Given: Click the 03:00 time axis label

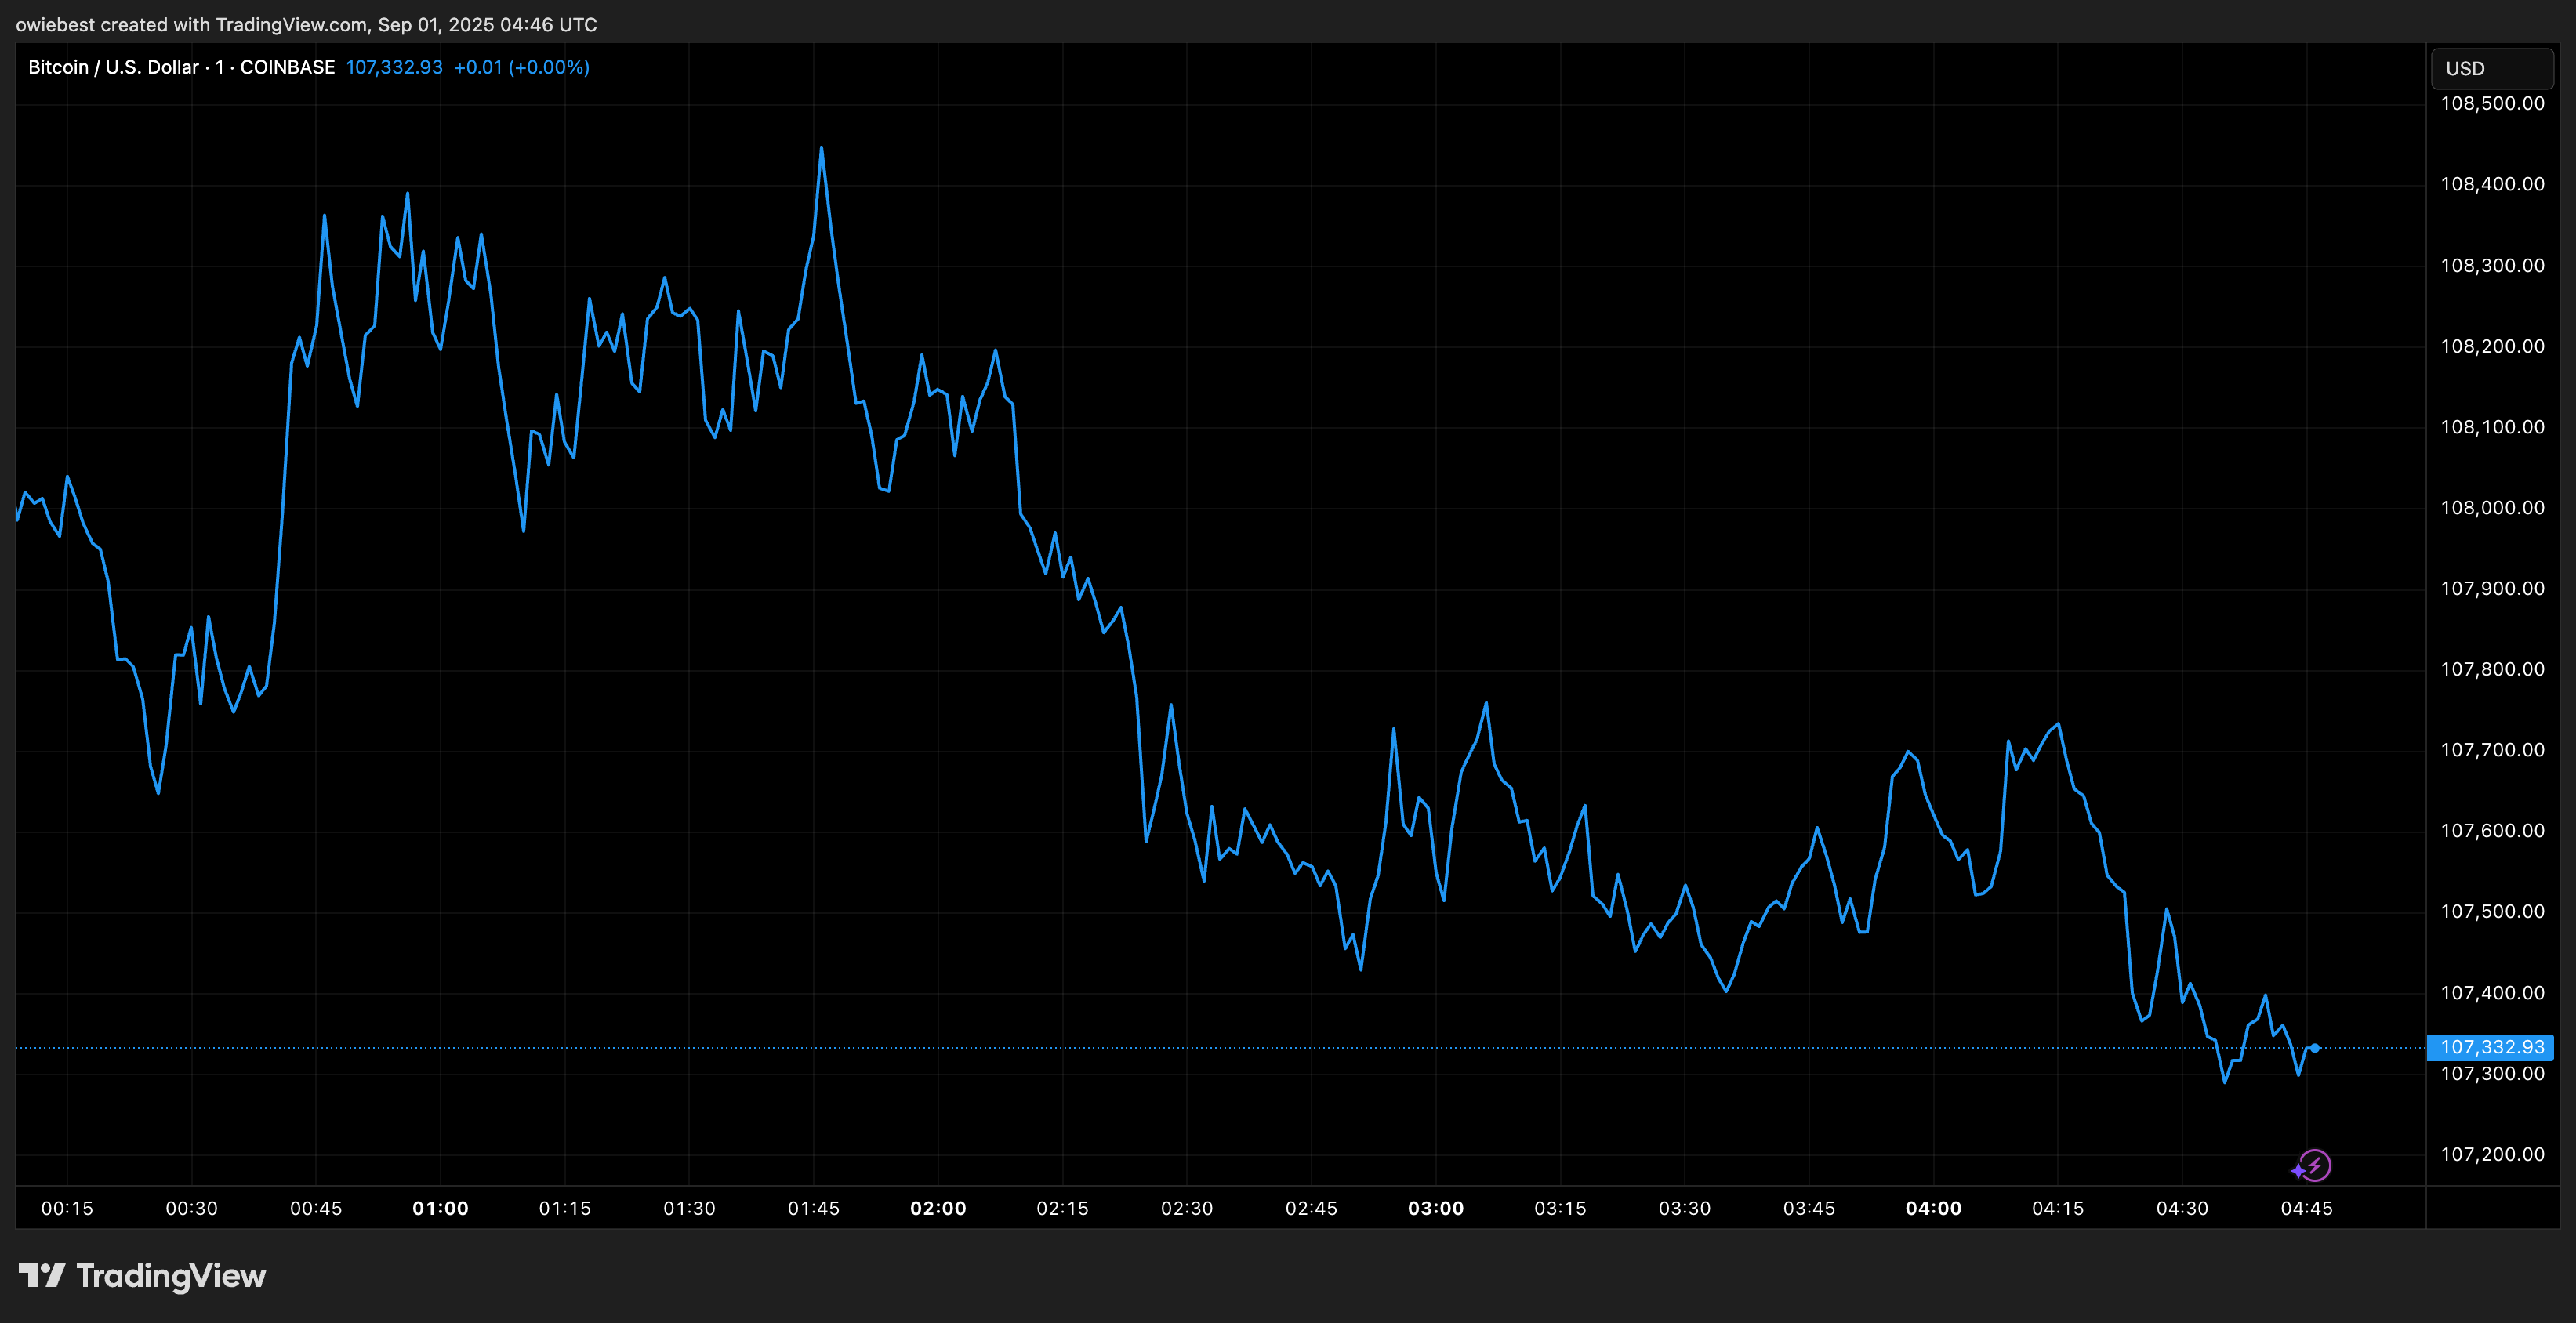Looking at the screenshot, I should point(1435,1208).
